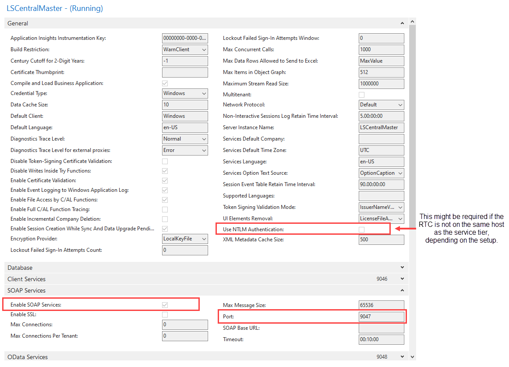The height and width of the screenshot is (367, 509).
Task: Check the Use NTLM Authentication box
Action: click(x=362, y=230)
